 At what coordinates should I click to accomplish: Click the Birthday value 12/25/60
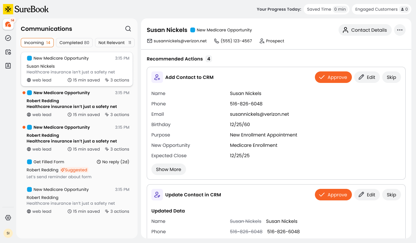(x=240, y=124)
